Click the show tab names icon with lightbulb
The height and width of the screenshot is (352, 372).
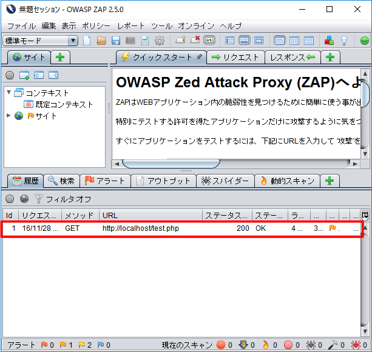point(180,40)
